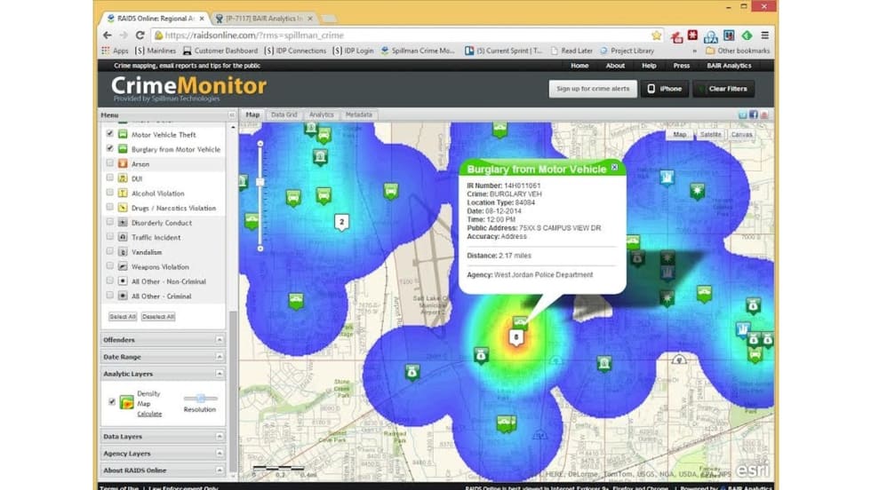Click the density Resolution slider

point(201,399)
